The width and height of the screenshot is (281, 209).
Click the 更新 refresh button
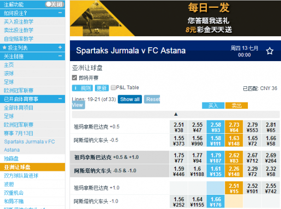click(102, 88)
